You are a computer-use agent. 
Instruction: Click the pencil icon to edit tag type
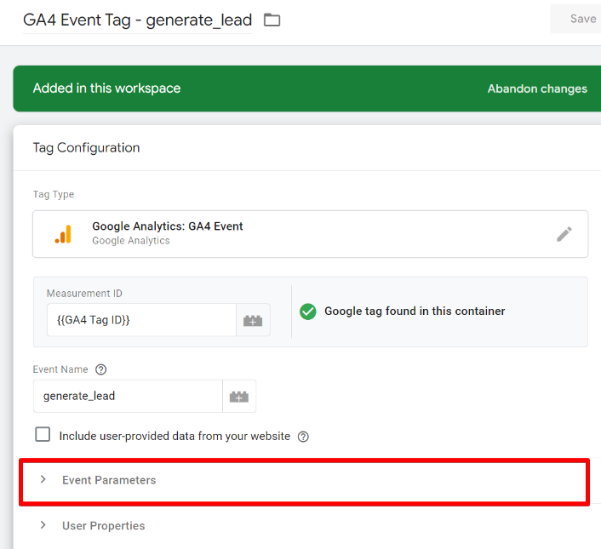point(564,234)
